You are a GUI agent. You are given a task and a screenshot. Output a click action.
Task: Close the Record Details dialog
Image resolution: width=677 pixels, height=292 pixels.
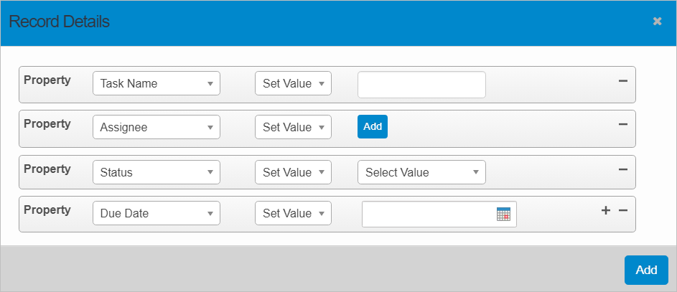pyautogui.click(x=657, y=22)
